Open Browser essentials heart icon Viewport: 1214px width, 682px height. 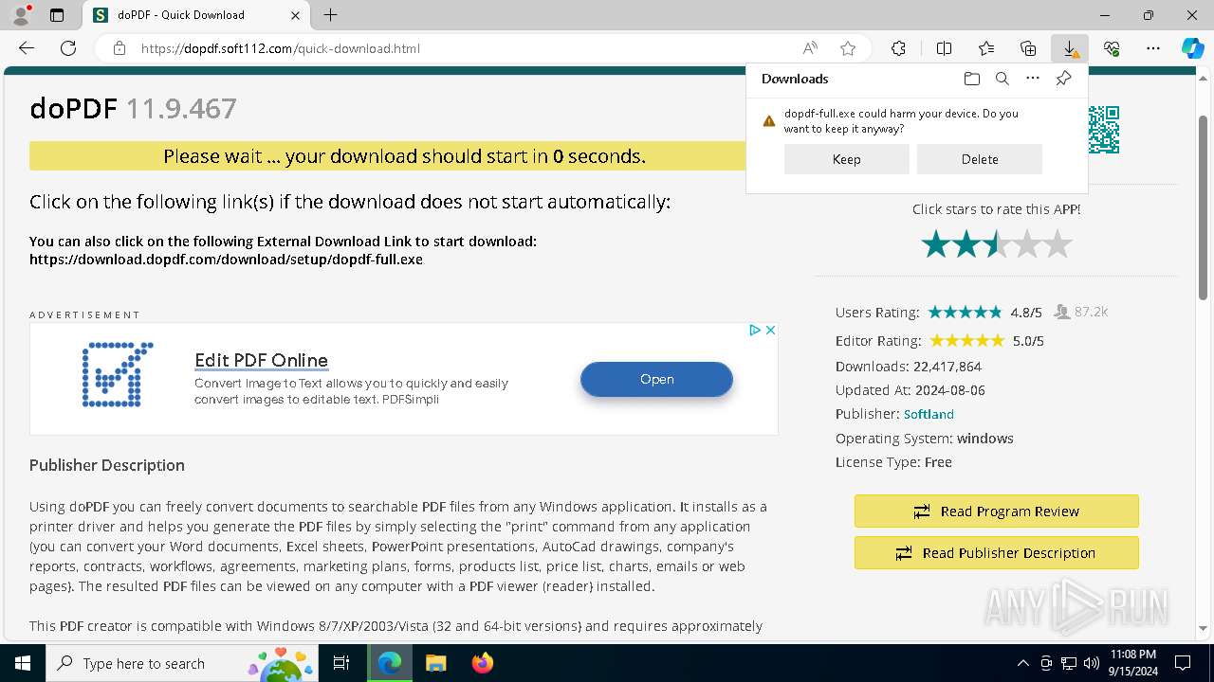(x=1112, y=48)
